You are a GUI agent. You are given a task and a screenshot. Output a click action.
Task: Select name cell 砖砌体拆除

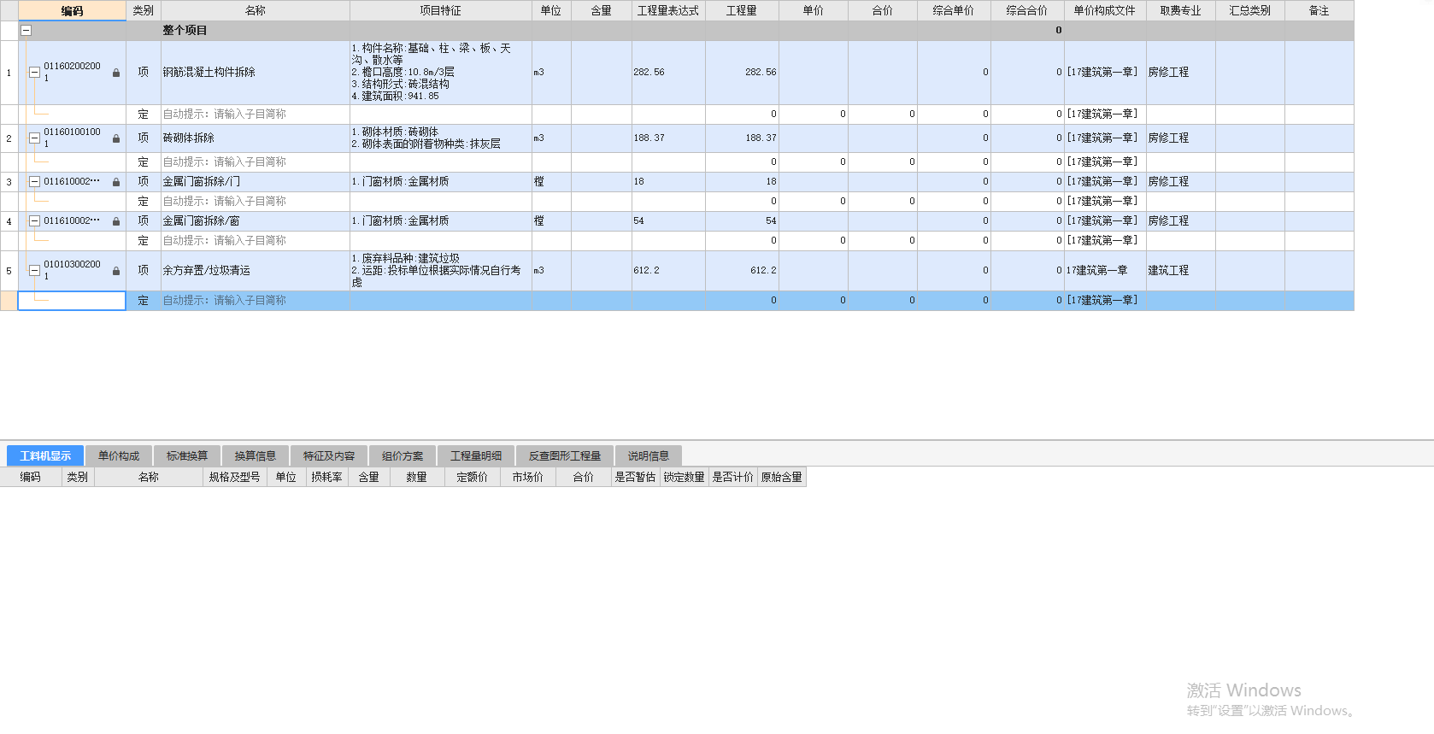click(x=256, y=138)
